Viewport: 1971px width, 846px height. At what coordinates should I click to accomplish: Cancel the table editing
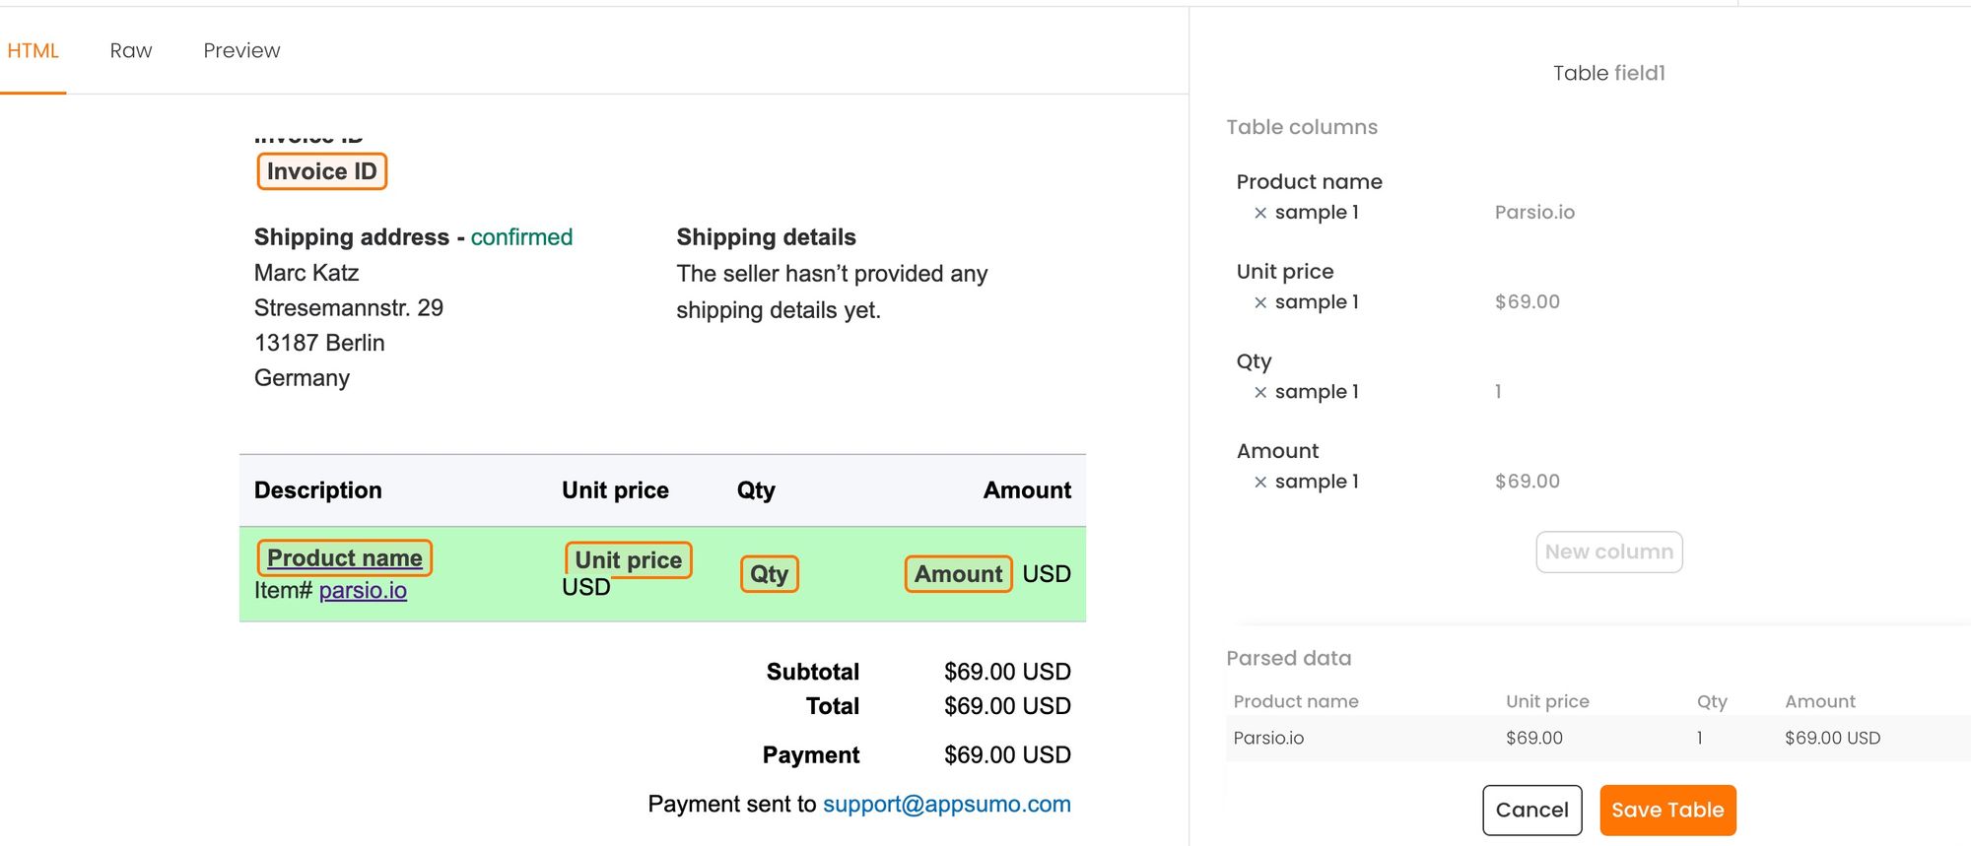coord(1531,810)
